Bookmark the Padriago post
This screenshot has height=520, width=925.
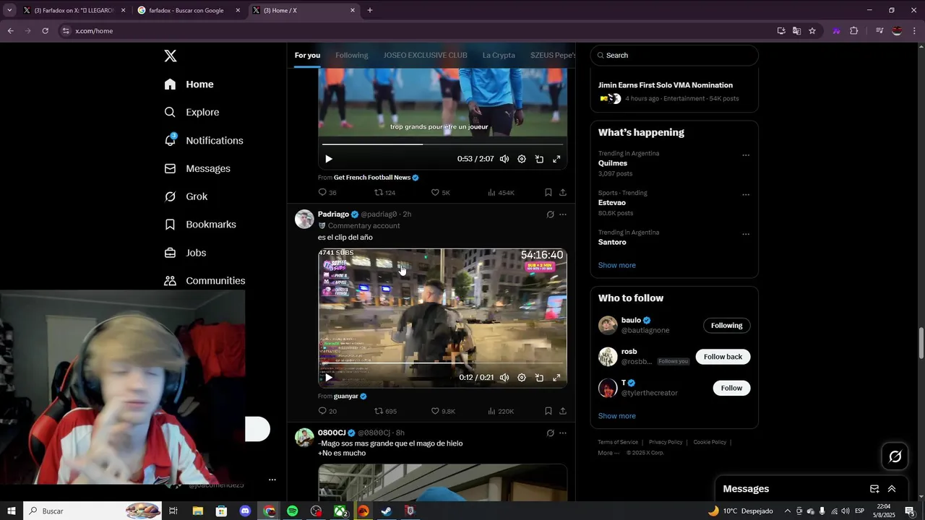[x=548, y=411]
